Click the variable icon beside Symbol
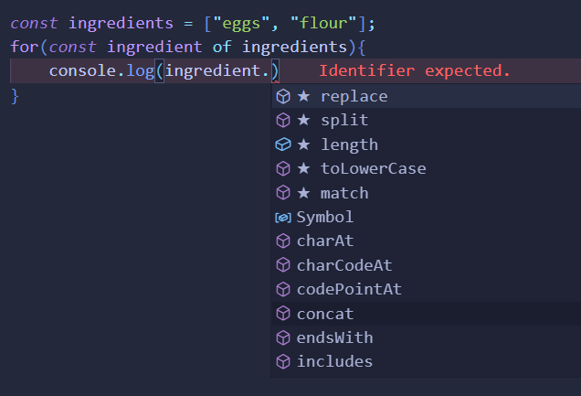Image resolution: width=581 pixels, height=396 pixels. pyautogui.click(x=283, y=218)
